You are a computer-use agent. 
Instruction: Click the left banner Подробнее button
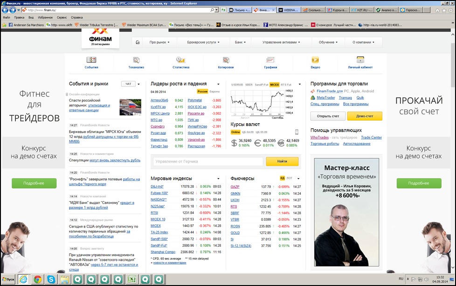(x=34, y=183)
